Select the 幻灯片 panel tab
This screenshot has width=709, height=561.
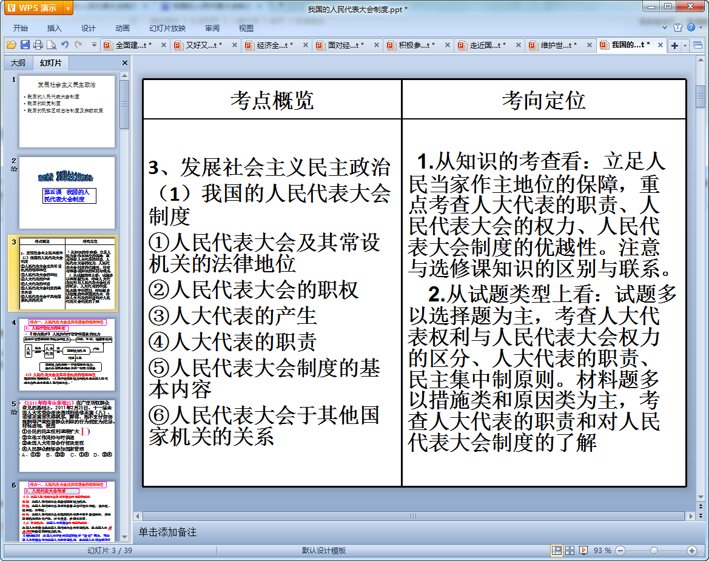tap(51, 63)
